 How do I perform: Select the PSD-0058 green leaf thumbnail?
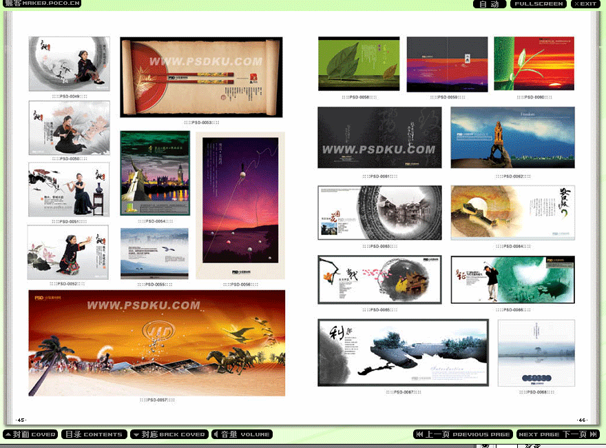click(359, 64)
